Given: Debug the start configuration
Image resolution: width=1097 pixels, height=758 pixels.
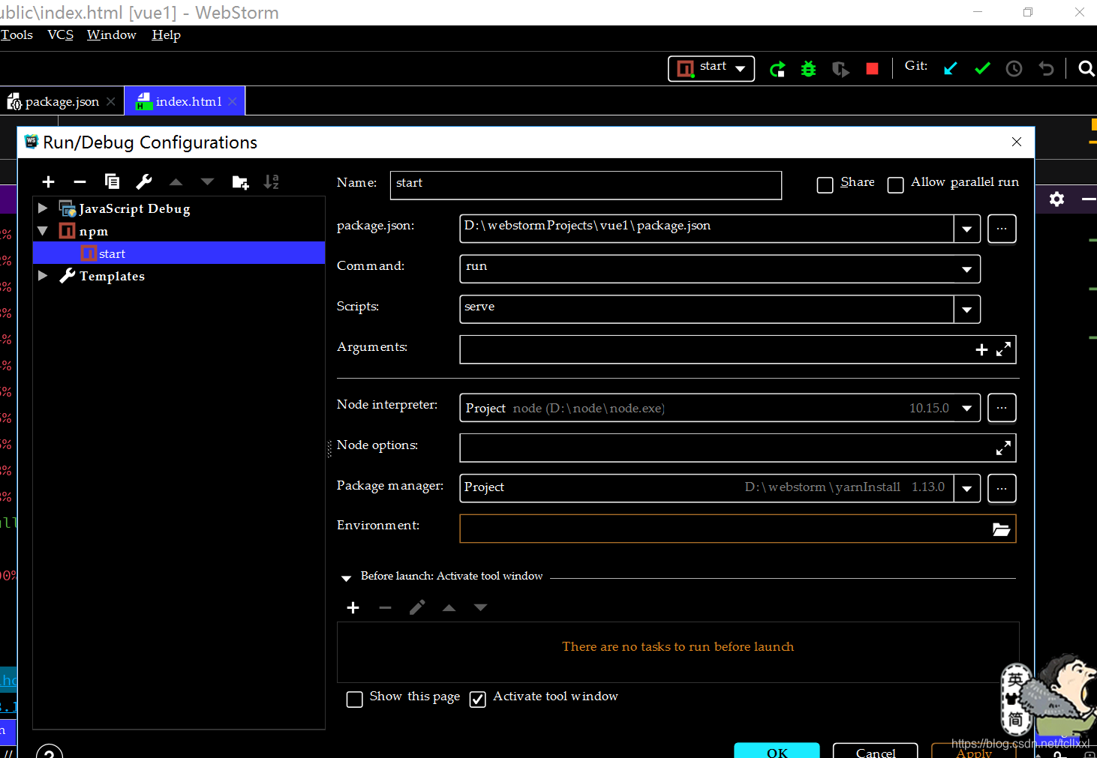Looking at the screenshot, I should (808, 69).
